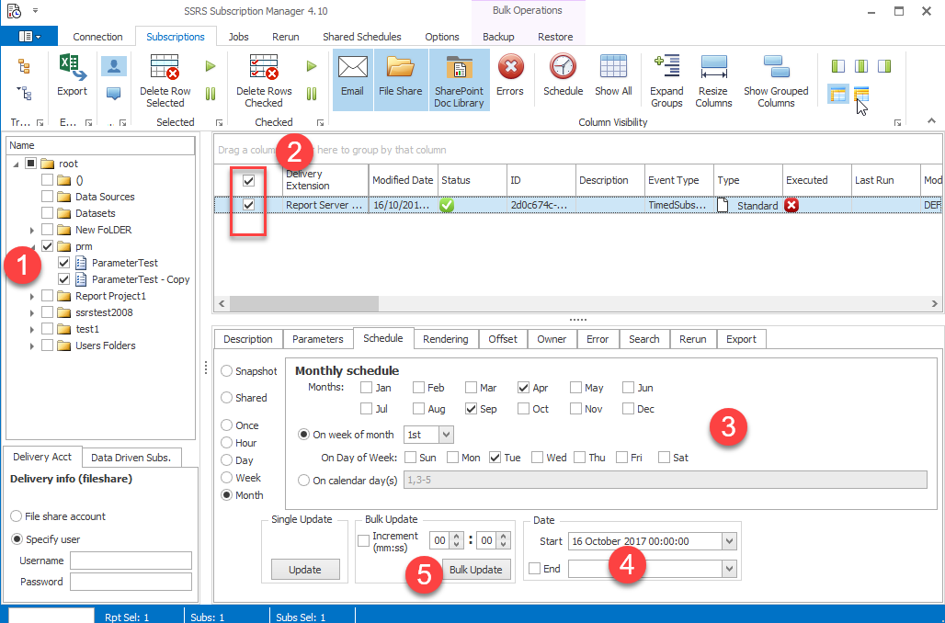
Task: Click Resize Columns icon
Action: click(x=713, y=67)
